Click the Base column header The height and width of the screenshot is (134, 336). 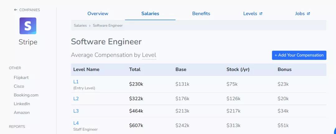[x=181, y=69]
